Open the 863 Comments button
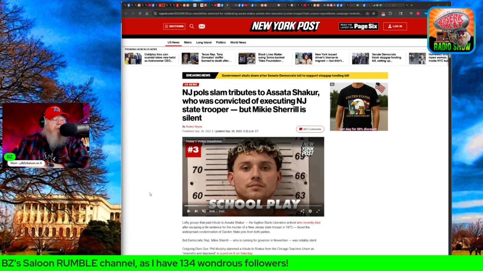483x271 pixels. coord(310,129)
